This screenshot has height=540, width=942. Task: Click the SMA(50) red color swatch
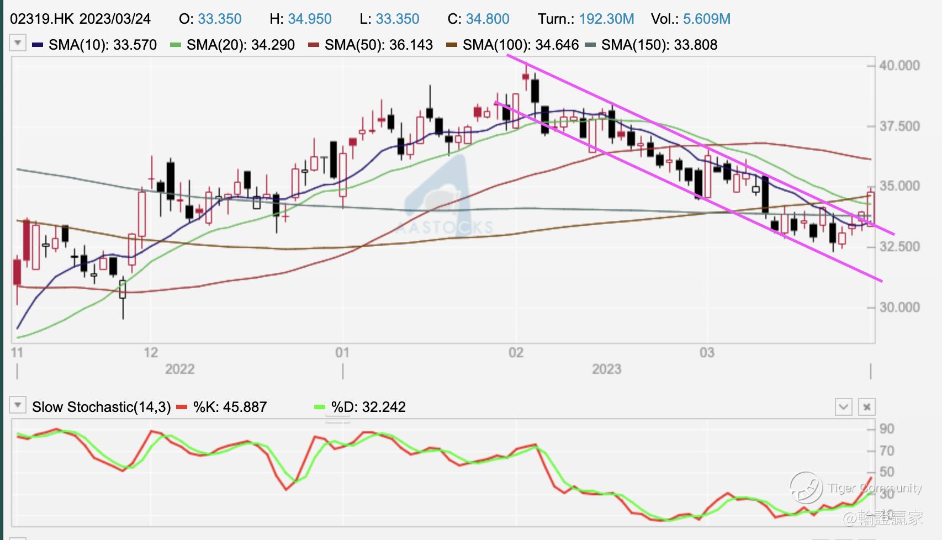click(x=314, y=45)
